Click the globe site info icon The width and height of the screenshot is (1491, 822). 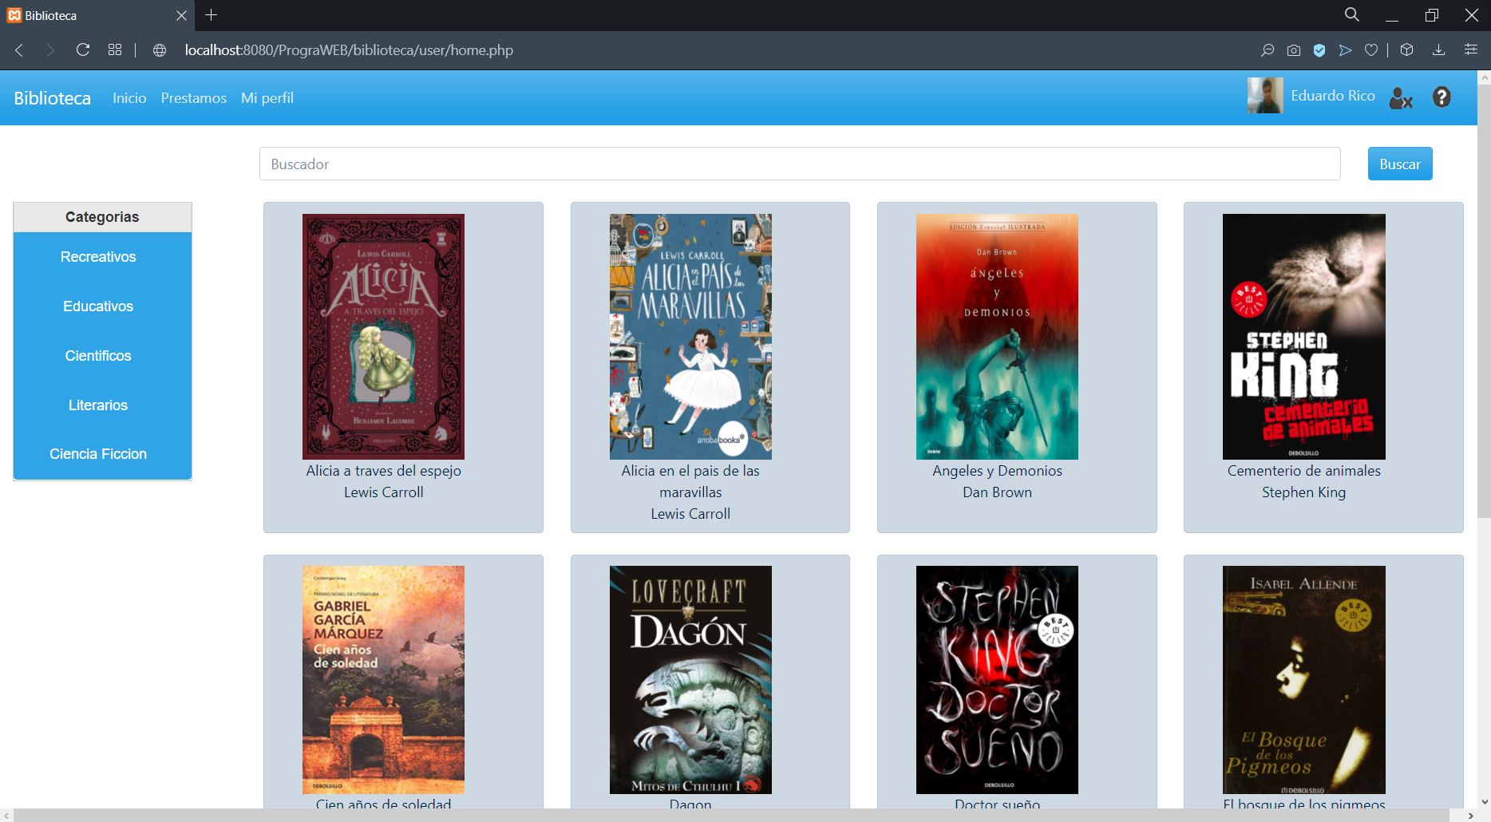[x=160, y=50]
